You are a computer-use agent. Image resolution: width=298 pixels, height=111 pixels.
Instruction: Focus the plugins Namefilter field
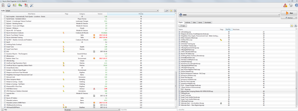tap(238, 110)
